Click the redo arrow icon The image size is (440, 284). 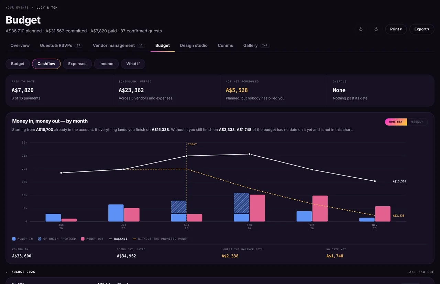(x=376, y=29)
